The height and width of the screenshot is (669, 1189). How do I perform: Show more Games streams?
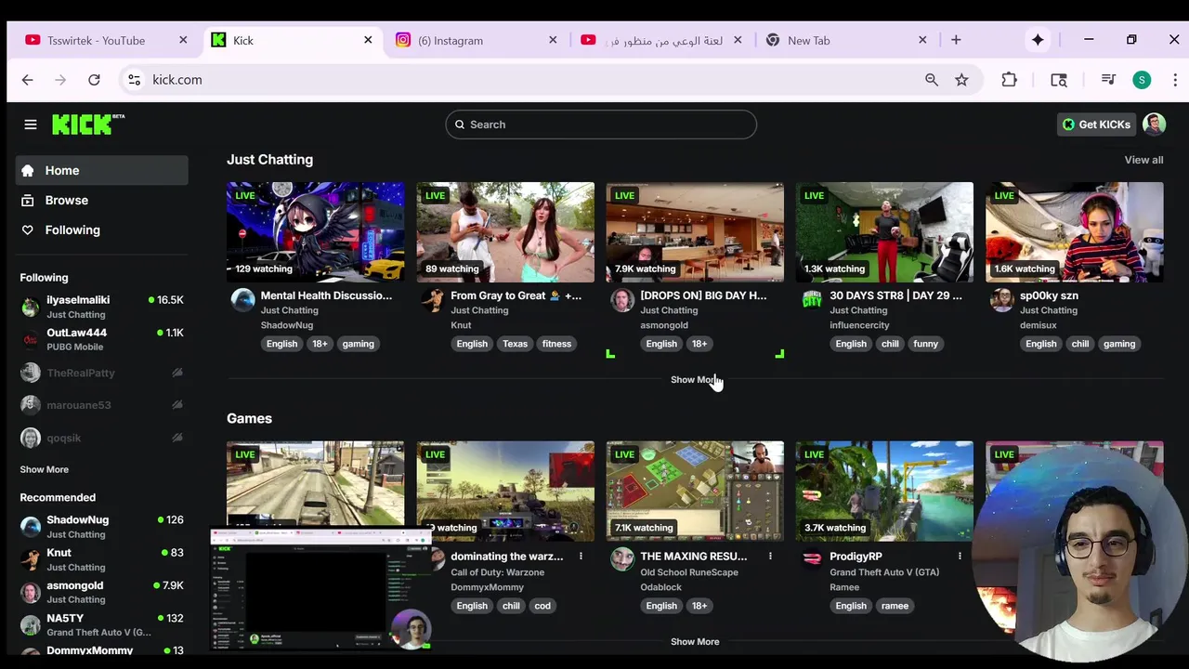(x=695, y=641)
